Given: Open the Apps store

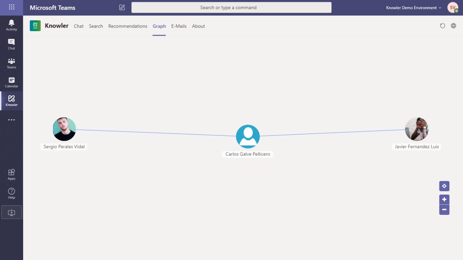Looking at the screenshot, I should 12,174.
